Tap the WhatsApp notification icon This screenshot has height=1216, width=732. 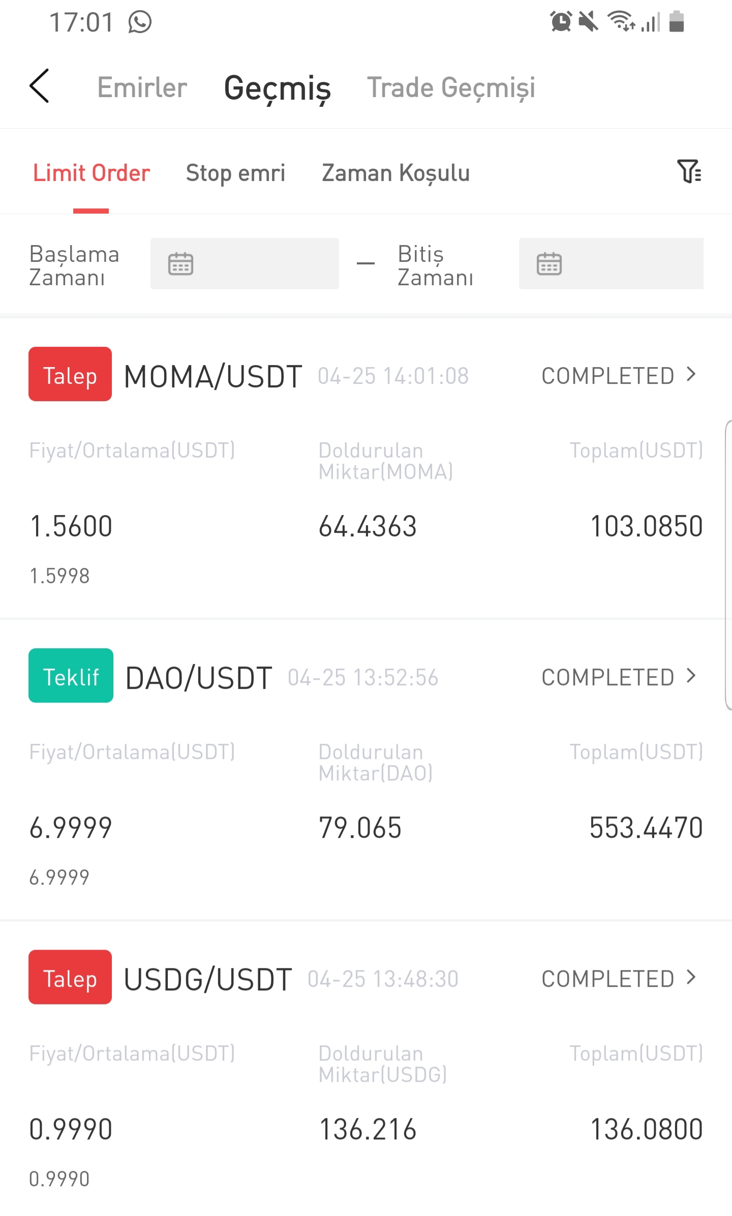tap(140, 22)
